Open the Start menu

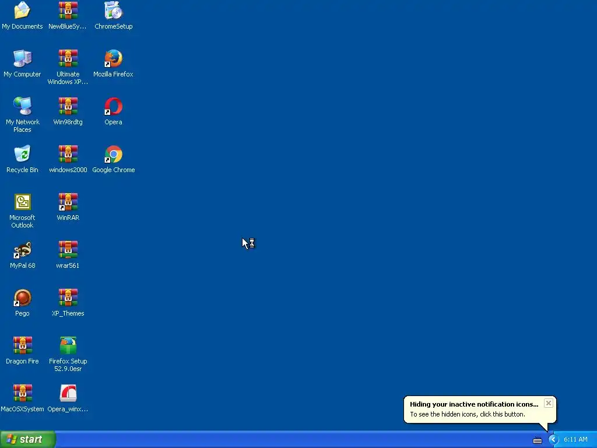pyautogui.click(x=27, y=439)
